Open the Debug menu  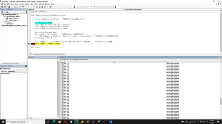pyautogui.click(x=27, y=4)
